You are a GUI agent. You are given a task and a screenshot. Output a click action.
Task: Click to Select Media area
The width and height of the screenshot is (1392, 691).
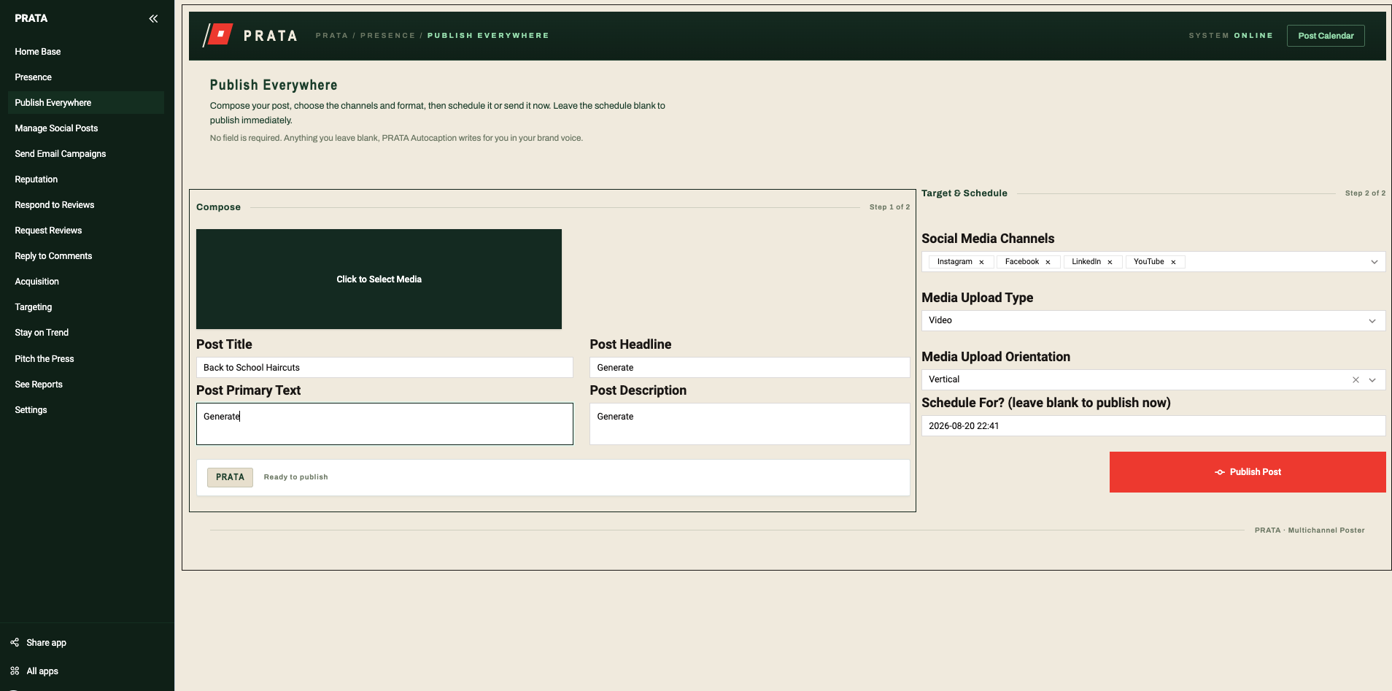click(x=379, y=279)
